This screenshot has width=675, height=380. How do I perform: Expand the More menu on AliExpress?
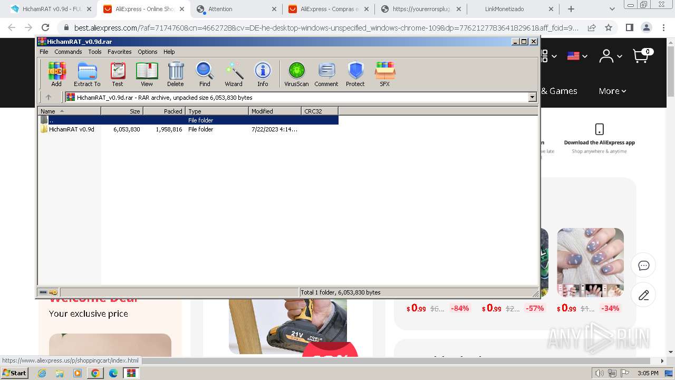[x=612, y=91]
